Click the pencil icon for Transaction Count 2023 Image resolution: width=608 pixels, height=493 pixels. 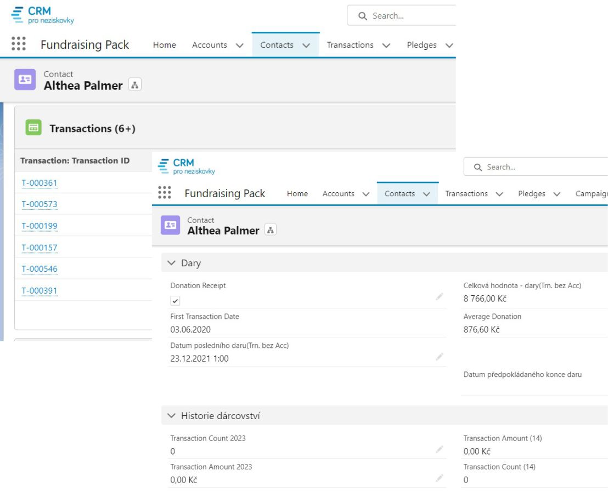click(439, 450)
